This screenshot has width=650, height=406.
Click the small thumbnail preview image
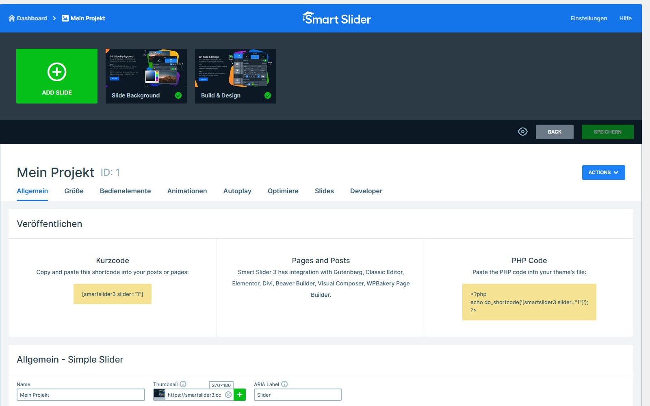coord(159,395)
